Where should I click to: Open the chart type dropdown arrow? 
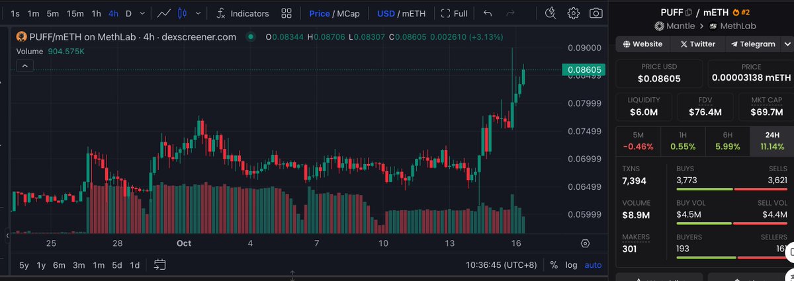pos(197,13)
